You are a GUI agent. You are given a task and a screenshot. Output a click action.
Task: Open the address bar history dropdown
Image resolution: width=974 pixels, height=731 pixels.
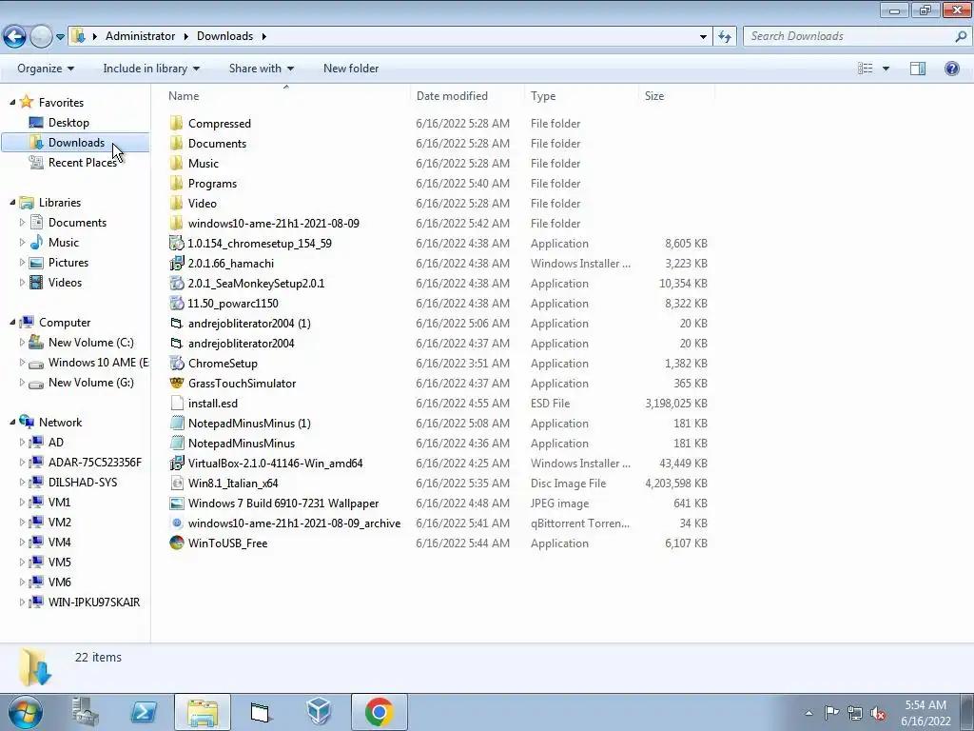[x=703, y=37]
